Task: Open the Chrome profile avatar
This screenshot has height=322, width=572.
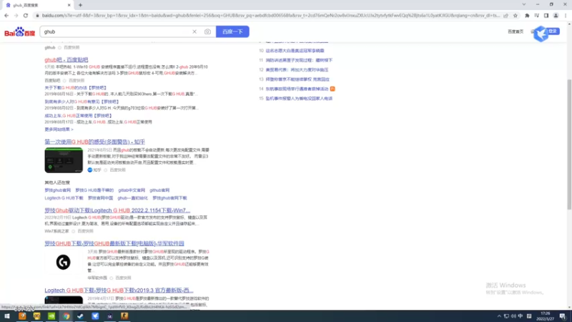Action: (556, 16)
